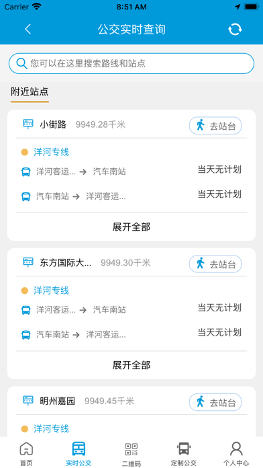The height and width of the screenshot is (468, 263).
Task: Select the 附近站点 tab
Action: pyautogui.click(x=30, y=92)
